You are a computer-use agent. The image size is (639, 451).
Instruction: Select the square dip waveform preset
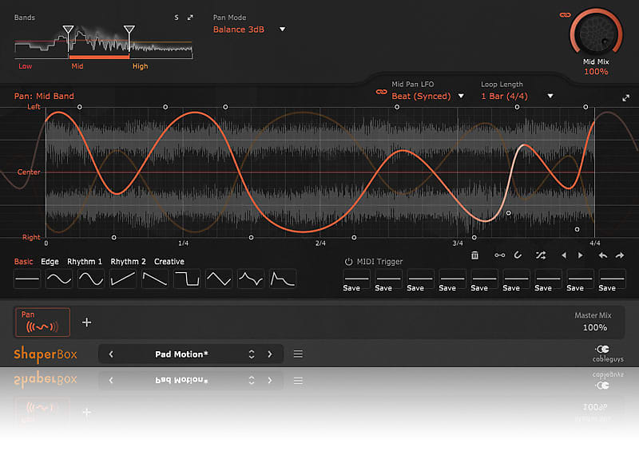click(187, 279)
